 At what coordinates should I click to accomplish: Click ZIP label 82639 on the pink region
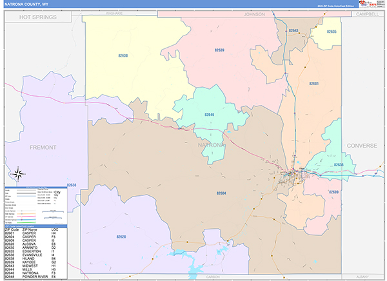[x=219, y=50]
